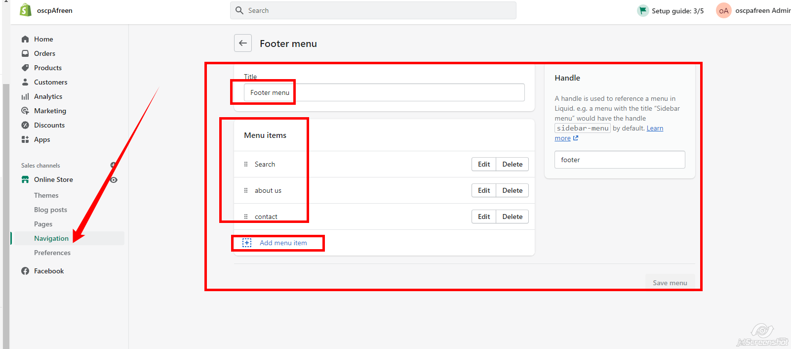
Task: Delete the about us menu item
Action: coord(513,190)
